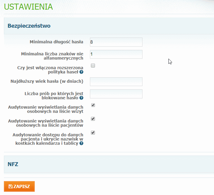
Task: Click the ZAPISZ save button
Action: 19,187
